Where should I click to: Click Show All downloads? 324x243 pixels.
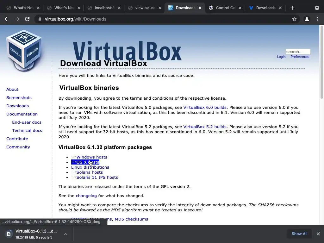tap(299, 234)
